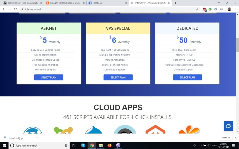Click the 'Intel Dual-Core Atom' text
The width and height of the screenshot is (239, 149).
(184, 50)
